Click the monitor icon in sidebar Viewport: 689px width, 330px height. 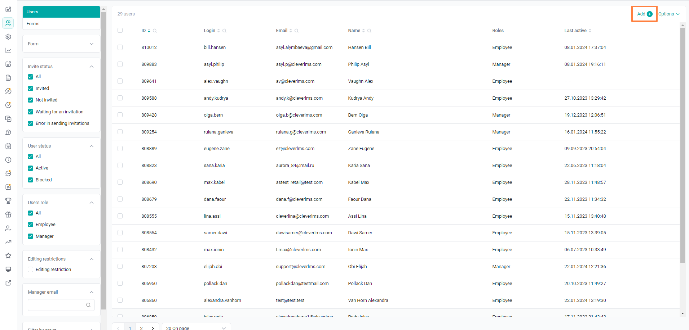(x=8, y=269)
